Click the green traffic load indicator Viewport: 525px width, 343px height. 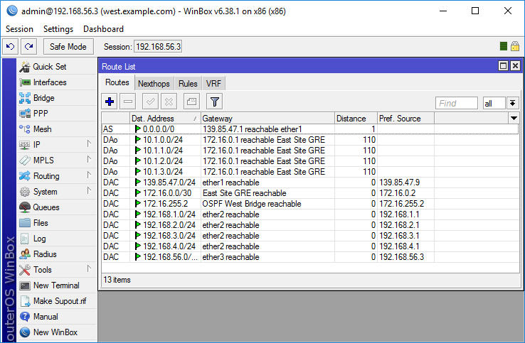503,46
